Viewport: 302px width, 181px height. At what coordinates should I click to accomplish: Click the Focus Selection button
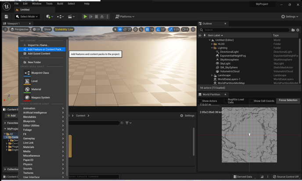(x=288, y=101)
